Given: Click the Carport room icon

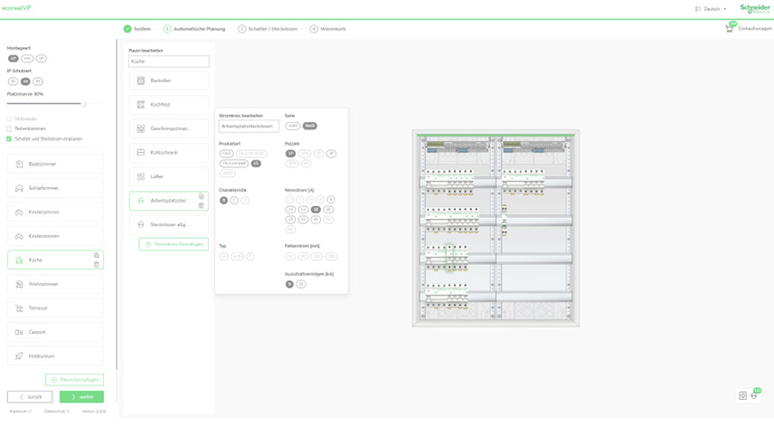Looking at the screenshot, I should (19, 332).
